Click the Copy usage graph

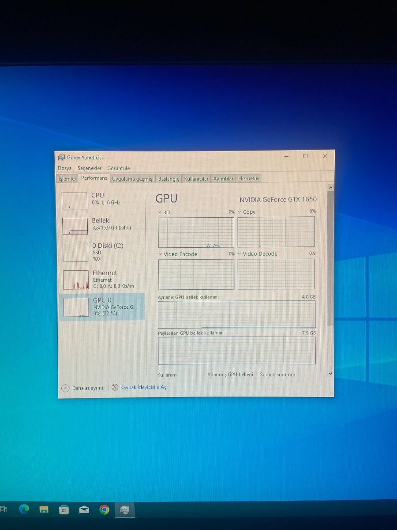(x=276, y=232)
